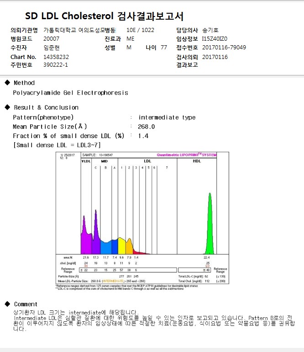Viewport: 304px width, 352px height.
Task: Select department value 'ME'
Action: [130, 38]
